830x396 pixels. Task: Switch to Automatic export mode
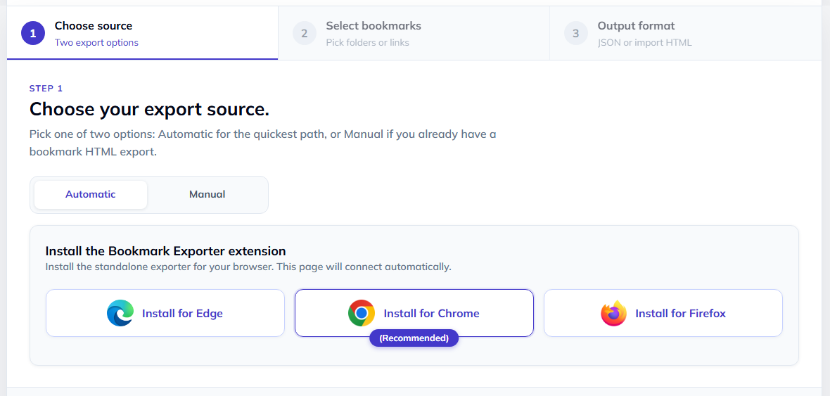point(91,194)
